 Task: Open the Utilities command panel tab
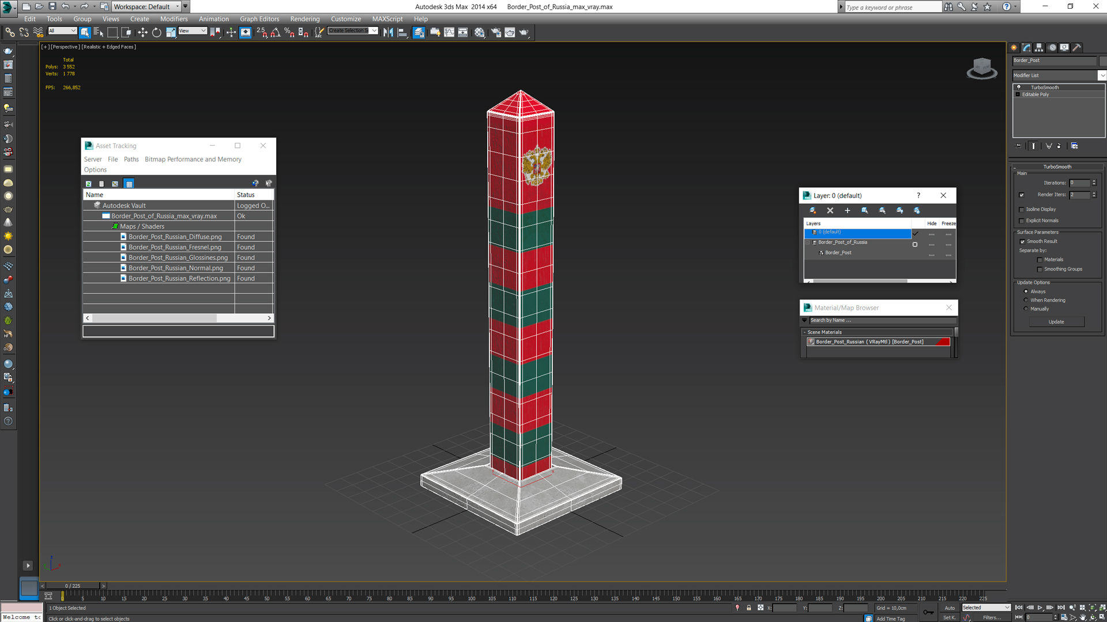coord(1076,48)
